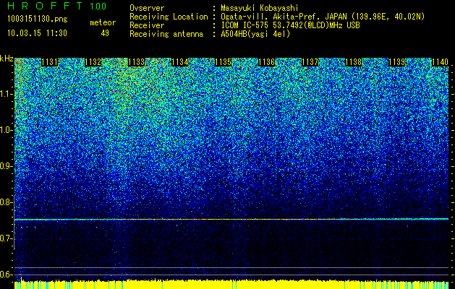Viewport: 455px width, 289px height.
Task: Click the 1137 time marker
Action: click(x=310, y=62)
